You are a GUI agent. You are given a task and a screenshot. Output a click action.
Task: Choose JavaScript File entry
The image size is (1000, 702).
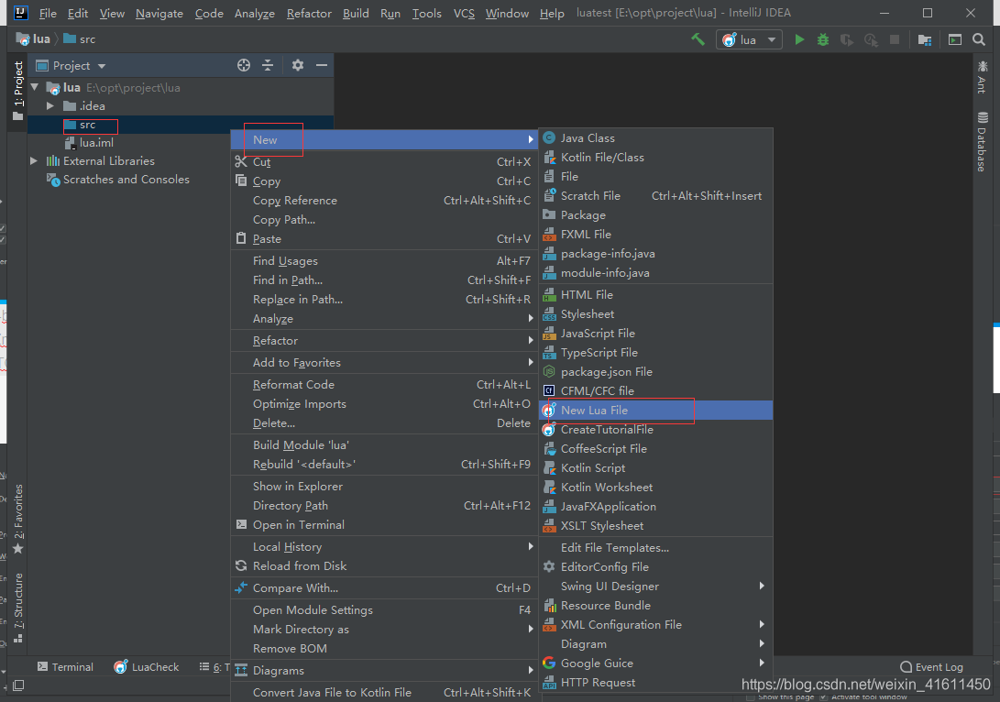(656, 333)
